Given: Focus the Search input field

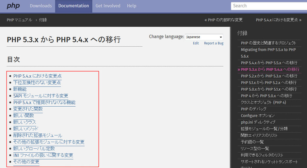Looking at the screenshot, I should coord(269,6).
